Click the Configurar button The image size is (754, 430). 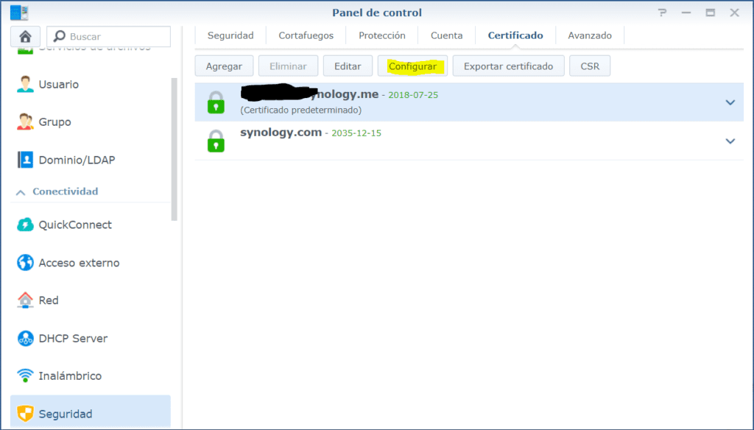click(412, 66)
